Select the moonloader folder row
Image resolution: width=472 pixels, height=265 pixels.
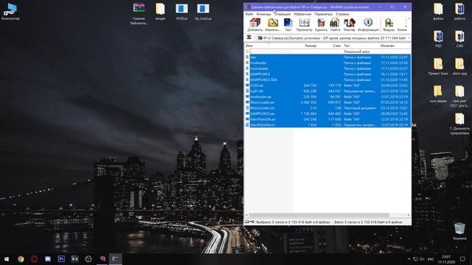coord(327,68)
